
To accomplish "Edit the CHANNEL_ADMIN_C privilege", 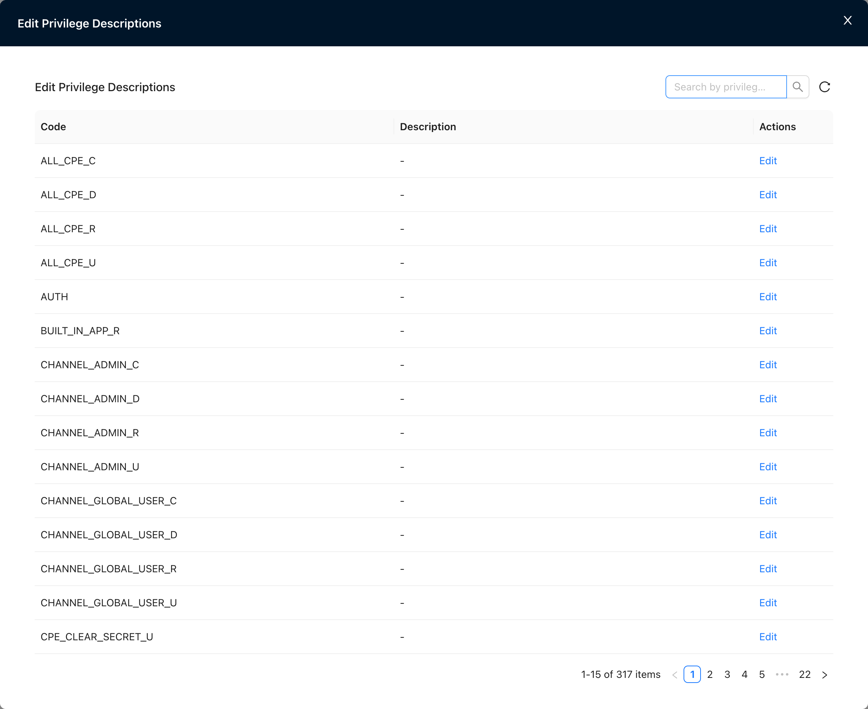I will click(768, 364).
